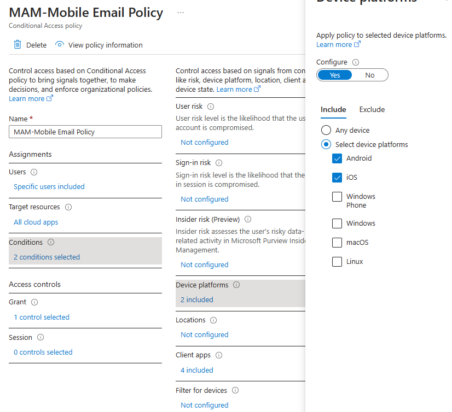This screenshot has height=412, width=452.
Task: Switch to the Include tab
Action: click(x=333, y=110)
